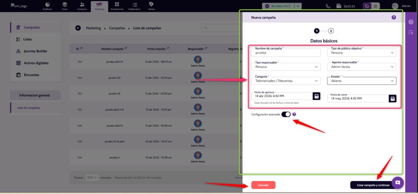The height and width of the screenshot is (194, 418).
Task: Go to step 2 of the campaign wizard
Action: click(x=331, y=31)
